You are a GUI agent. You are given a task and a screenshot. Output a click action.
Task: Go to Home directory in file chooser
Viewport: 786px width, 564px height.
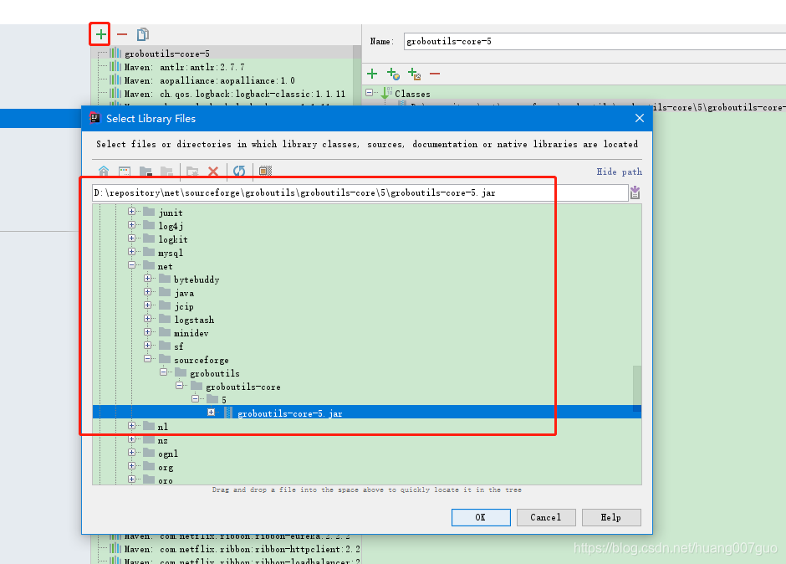(104, 171)
